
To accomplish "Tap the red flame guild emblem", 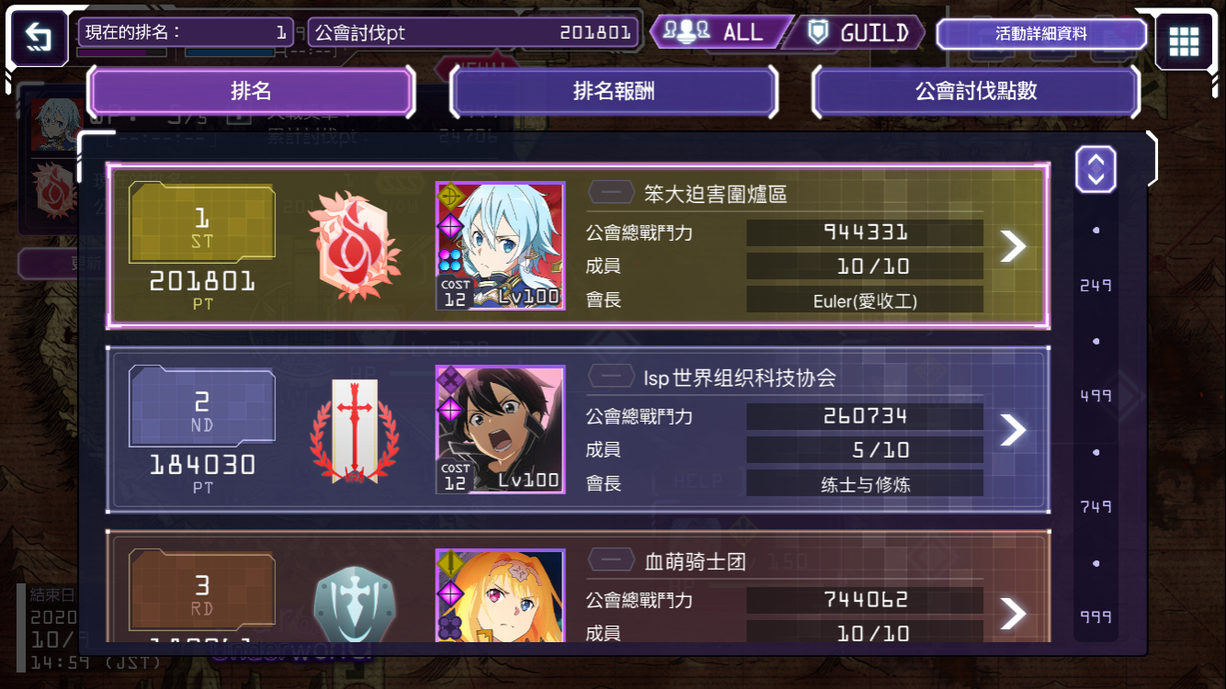I will 355,246.
